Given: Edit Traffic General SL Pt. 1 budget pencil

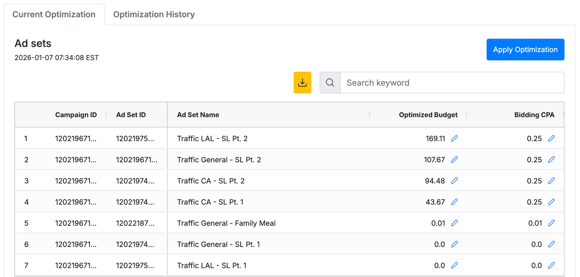Looking at the screenshot, I should point(454,244).
